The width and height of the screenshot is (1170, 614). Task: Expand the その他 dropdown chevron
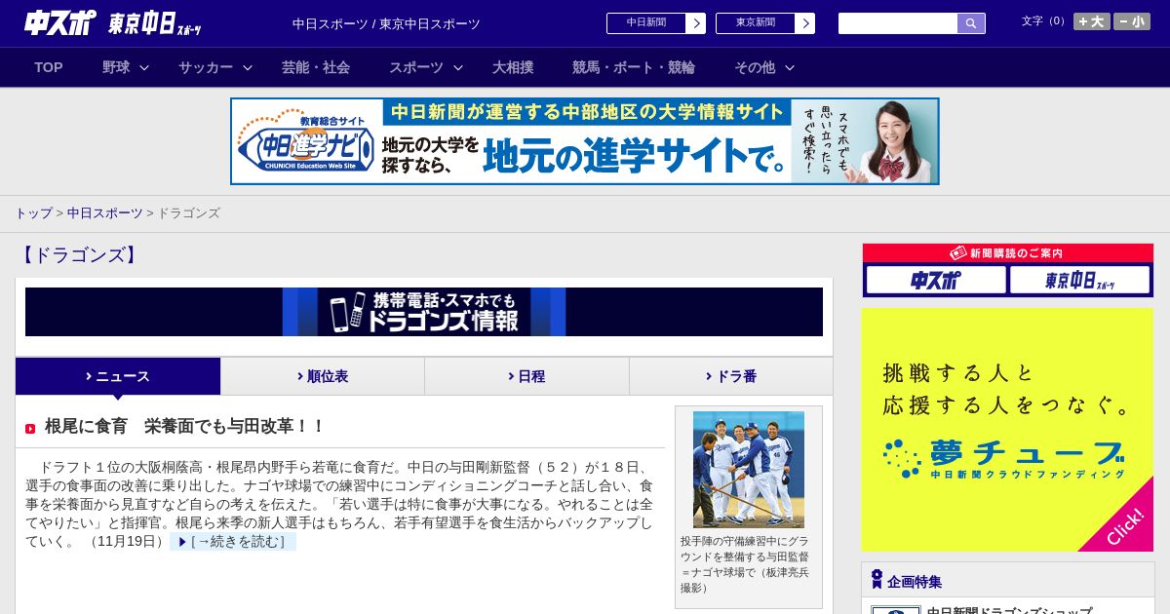[790, 67]
